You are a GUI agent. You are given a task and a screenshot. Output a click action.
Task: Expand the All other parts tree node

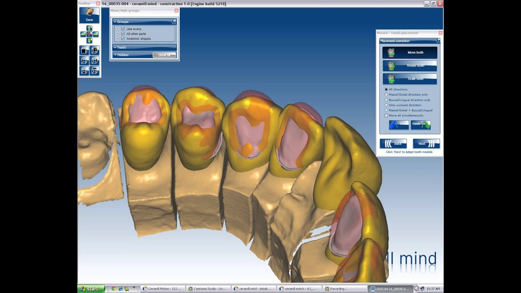pyautogui.click(x=117, y=34)
